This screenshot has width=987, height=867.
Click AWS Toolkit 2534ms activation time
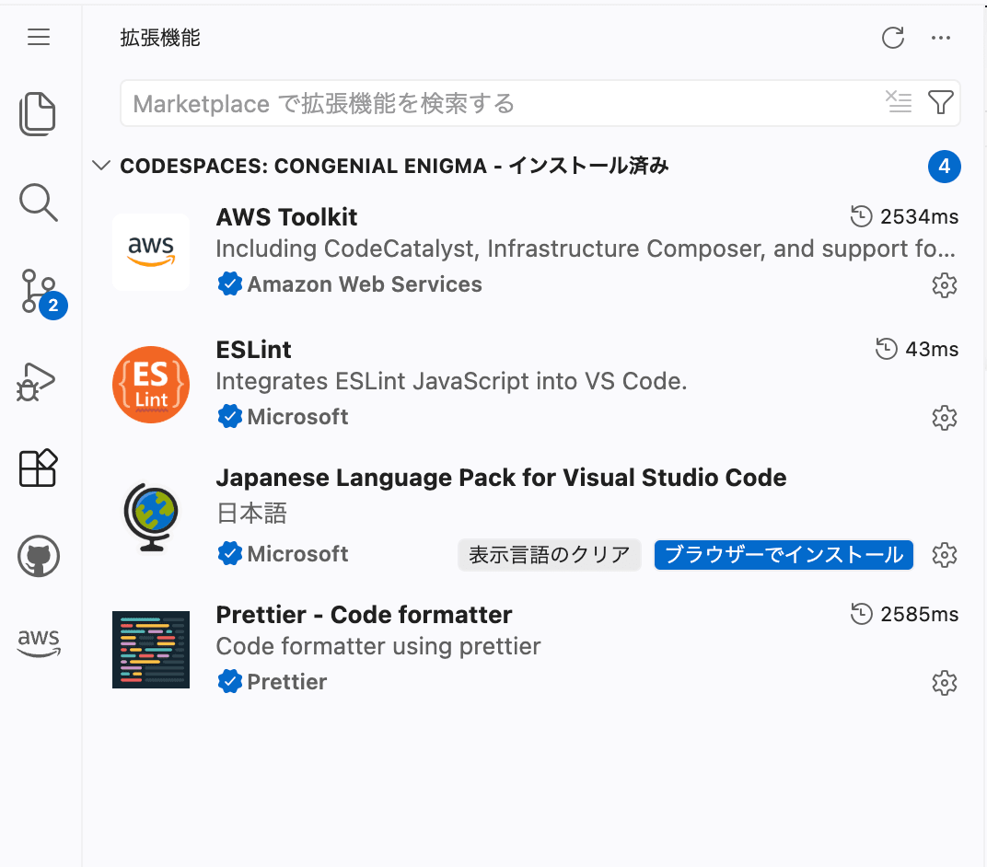coord(904,216)
